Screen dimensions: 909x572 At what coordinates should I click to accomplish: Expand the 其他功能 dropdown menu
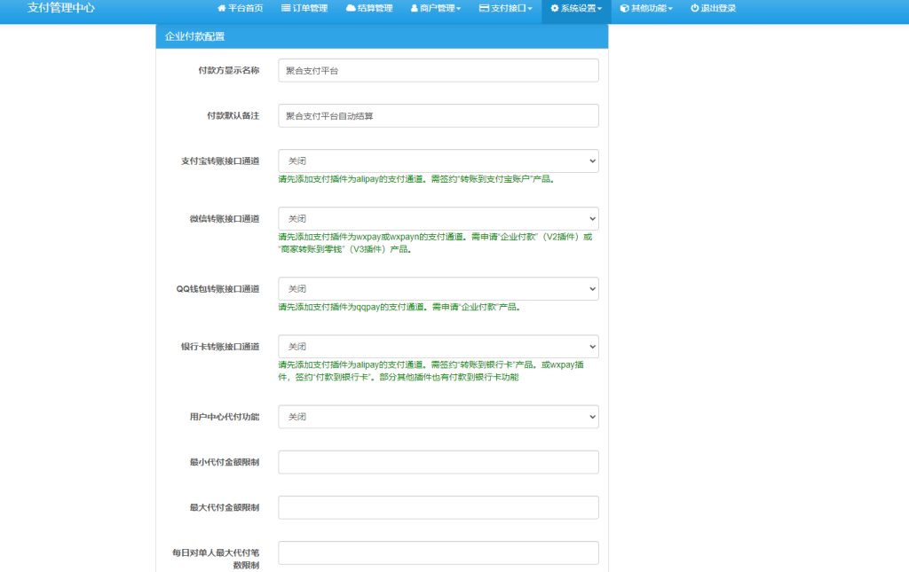[x=646, y=8]
